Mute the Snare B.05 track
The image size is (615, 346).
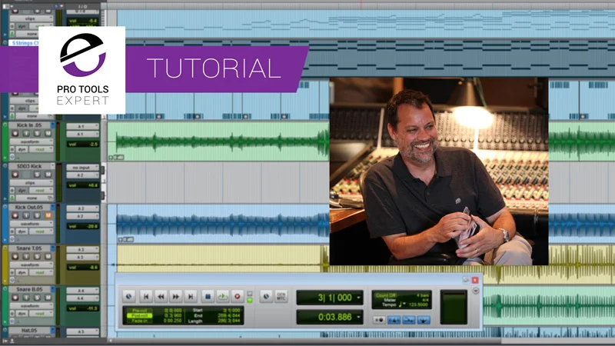48,298
